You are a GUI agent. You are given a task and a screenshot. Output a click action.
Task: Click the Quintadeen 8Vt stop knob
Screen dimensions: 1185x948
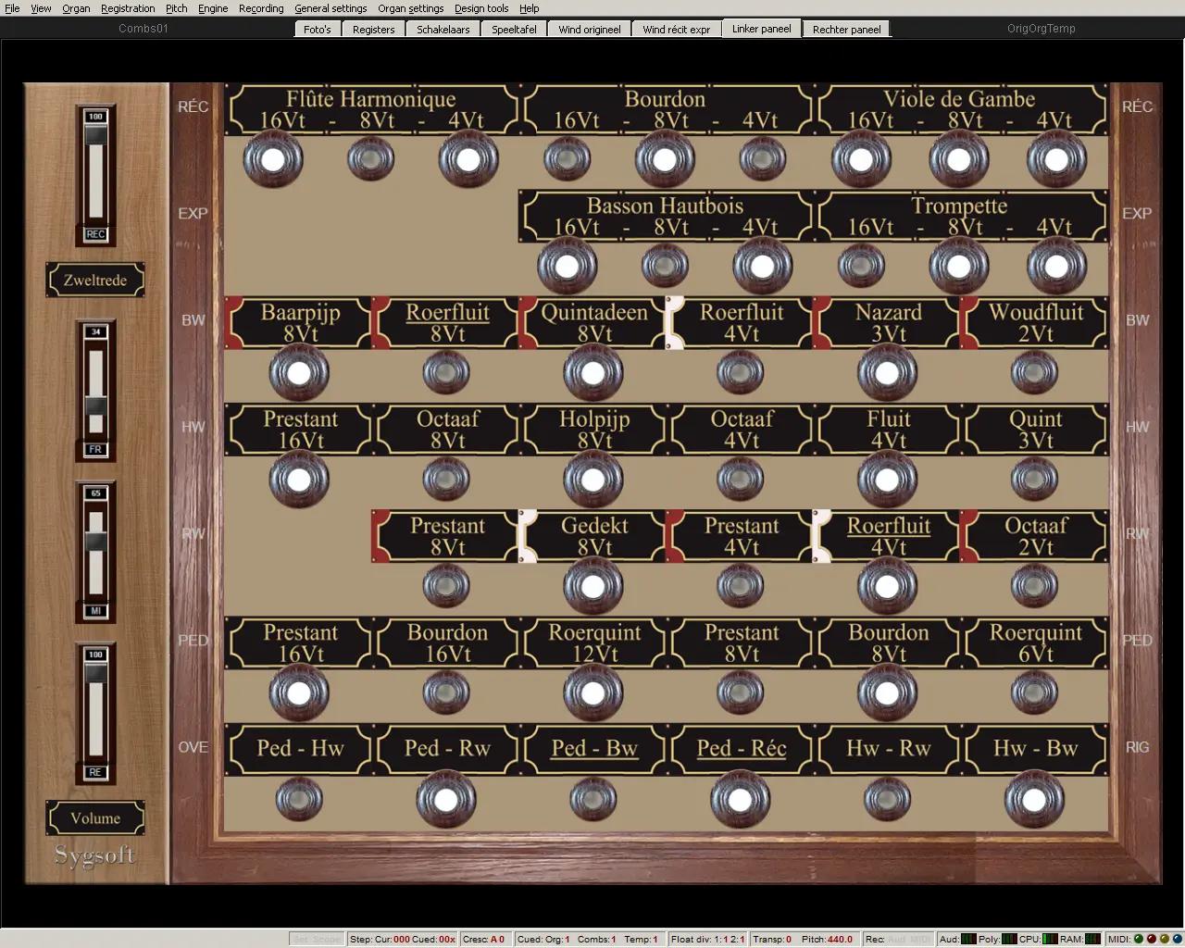[593, 373]
